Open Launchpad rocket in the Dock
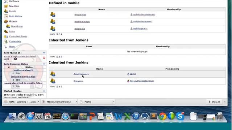Screen dimensions: 232x130 tap(21, 116)
